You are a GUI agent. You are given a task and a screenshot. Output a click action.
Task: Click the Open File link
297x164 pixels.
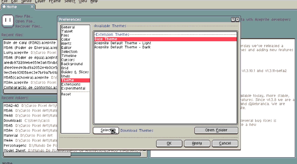pos(25,21)
